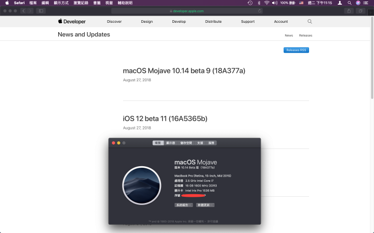Switch to the 服務 (Service) tab

pos(211,143)
